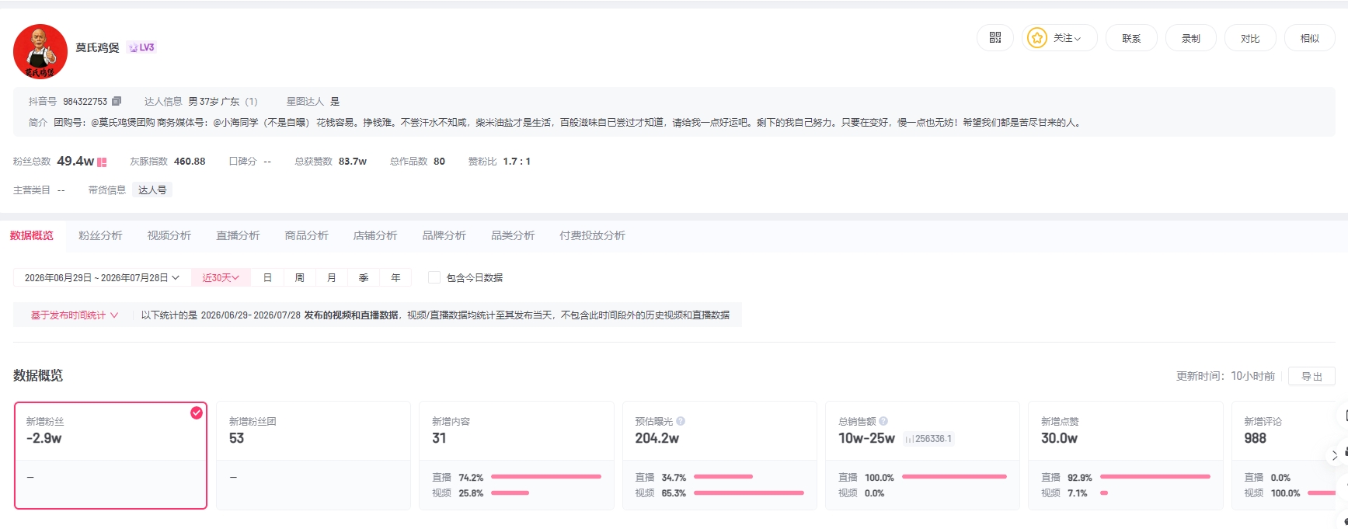1348x529 pixels.
Task: Click the 对比 button
Action: tap(1250, 38)
